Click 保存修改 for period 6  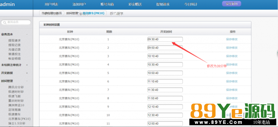232,81
